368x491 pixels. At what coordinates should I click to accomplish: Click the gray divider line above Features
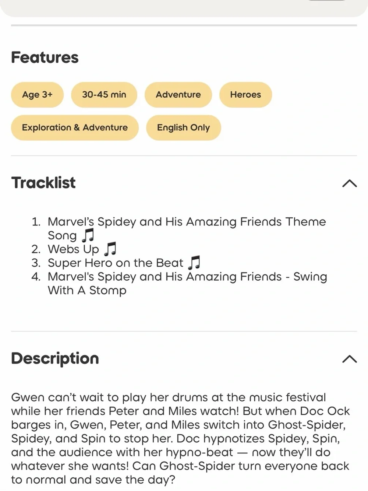[184, 25]
